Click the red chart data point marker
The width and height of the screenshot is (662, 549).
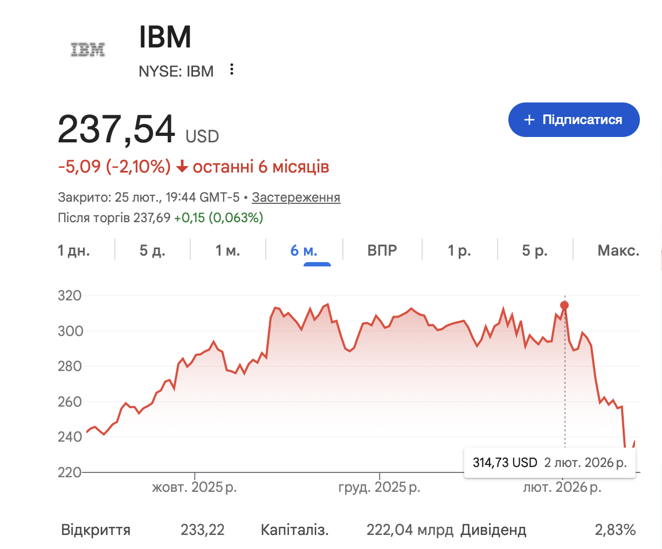pos(564,306)
